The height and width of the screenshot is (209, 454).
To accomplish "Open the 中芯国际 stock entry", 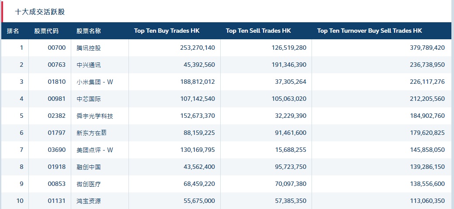I will click(x=89, y=99).
